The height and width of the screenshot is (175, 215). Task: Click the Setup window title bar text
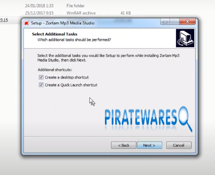63,23
